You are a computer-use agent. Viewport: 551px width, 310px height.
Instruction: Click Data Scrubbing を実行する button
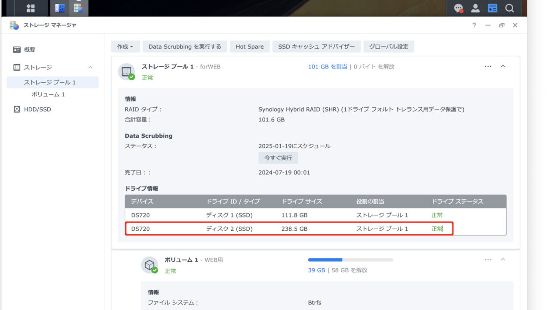pyautogui.click(x=185, y=46)
